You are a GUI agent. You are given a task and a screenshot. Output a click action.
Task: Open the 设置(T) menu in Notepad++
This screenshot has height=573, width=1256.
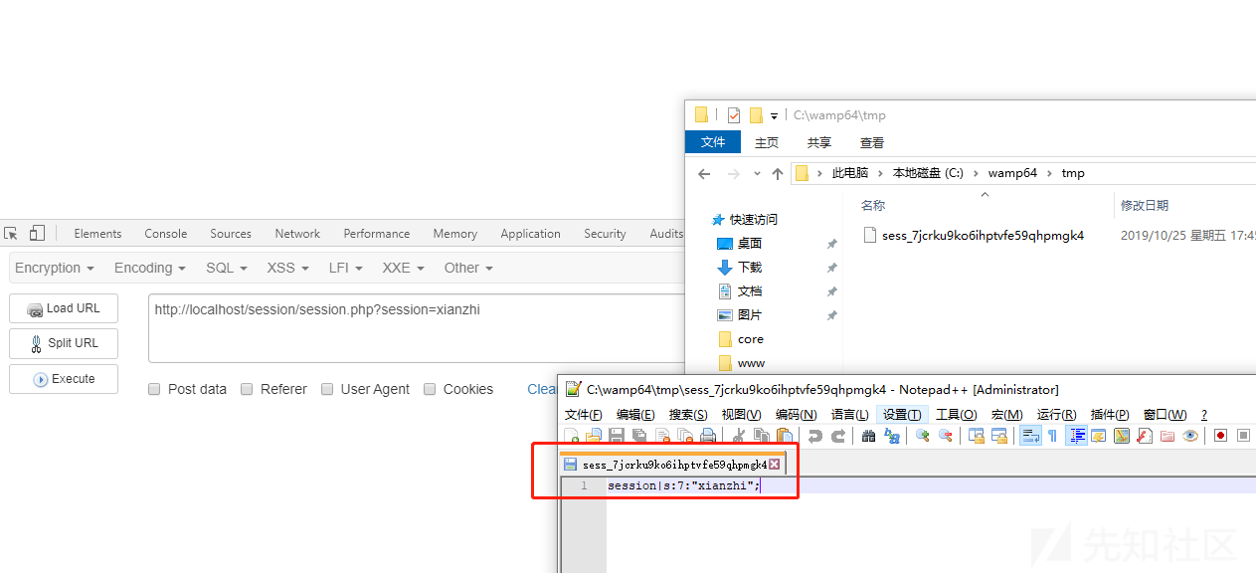click(x=902, y=415)
